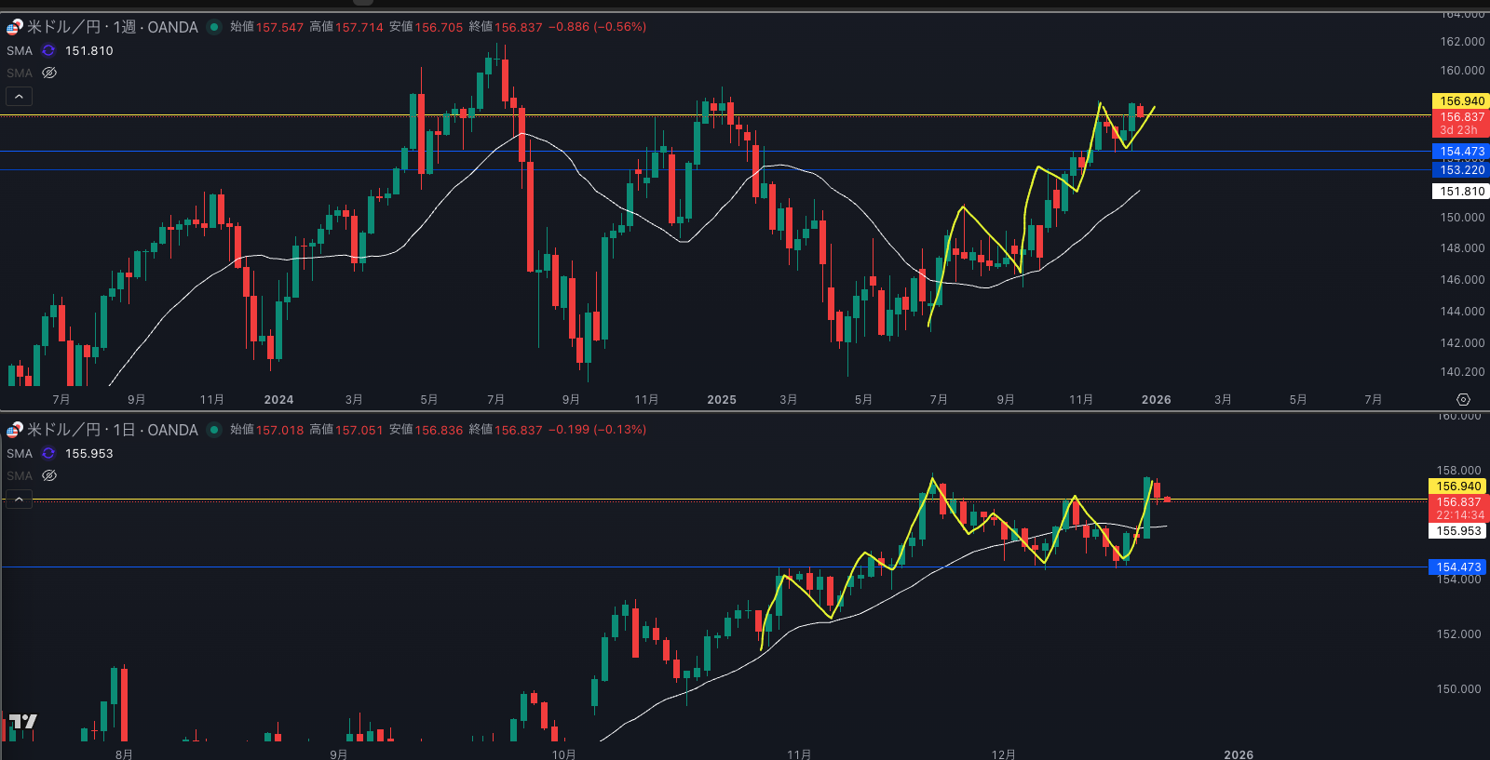Click USD/JPY flag icon in daily chart
Image resolution: width=1490 pixels, height=760 pixels.
(x=15, y=430)
